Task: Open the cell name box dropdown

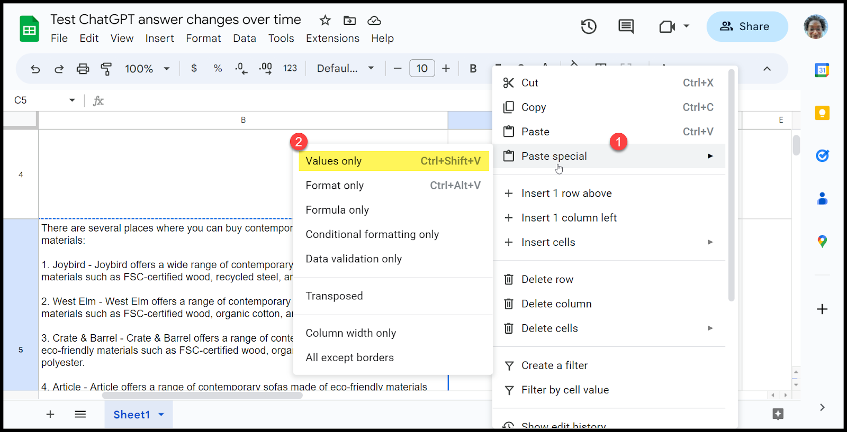Action: [x=72, y=100]
